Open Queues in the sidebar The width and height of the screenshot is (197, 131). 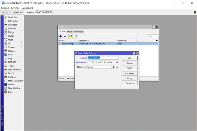click(x=14, y=51)
